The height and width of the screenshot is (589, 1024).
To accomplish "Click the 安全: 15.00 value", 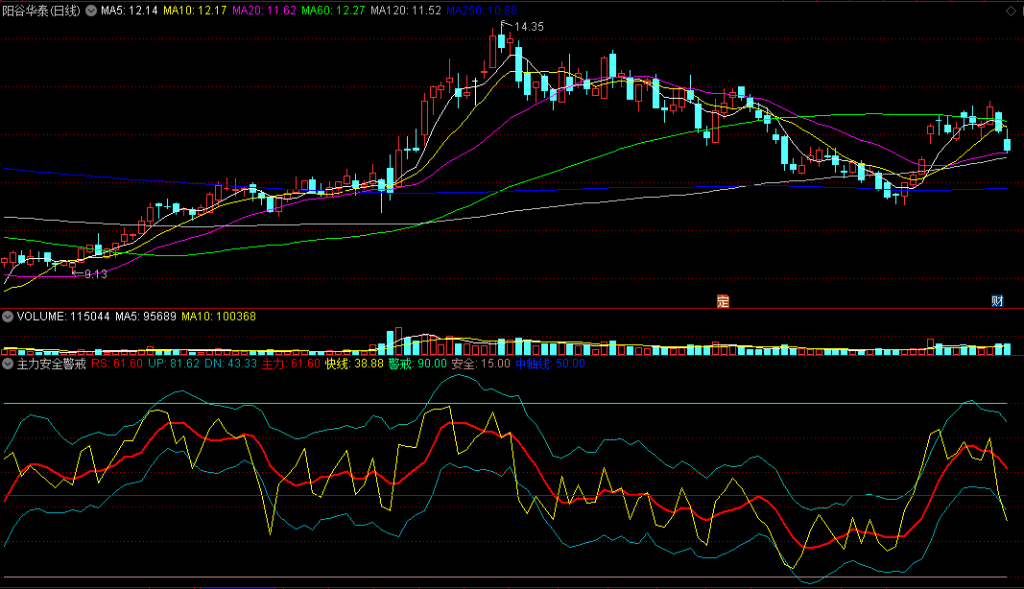I will tap(482, 364).
